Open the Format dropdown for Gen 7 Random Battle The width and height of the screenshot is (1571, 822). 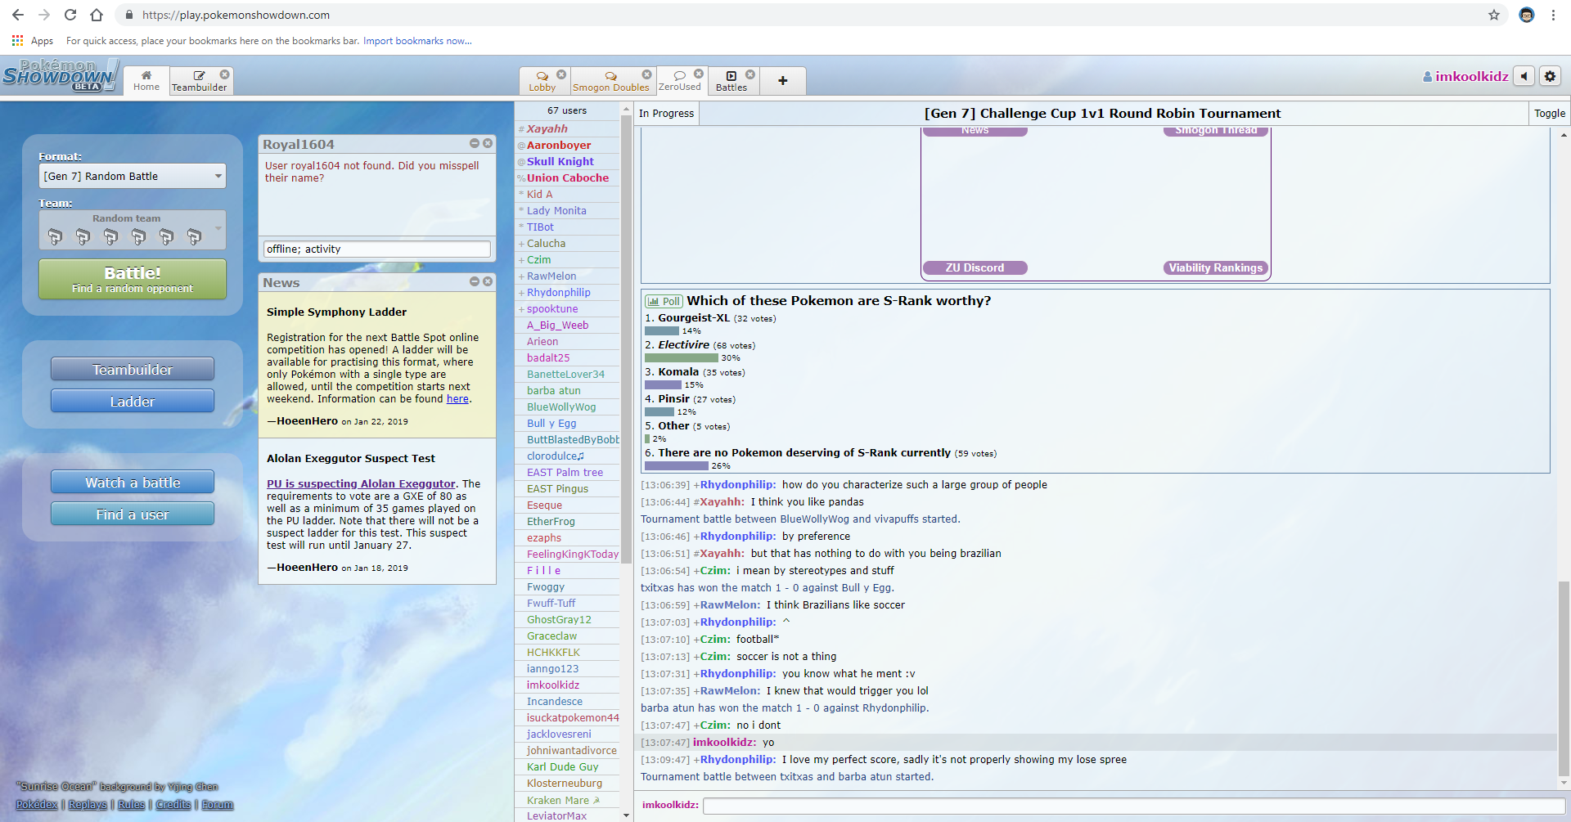(x=133, y=176)
